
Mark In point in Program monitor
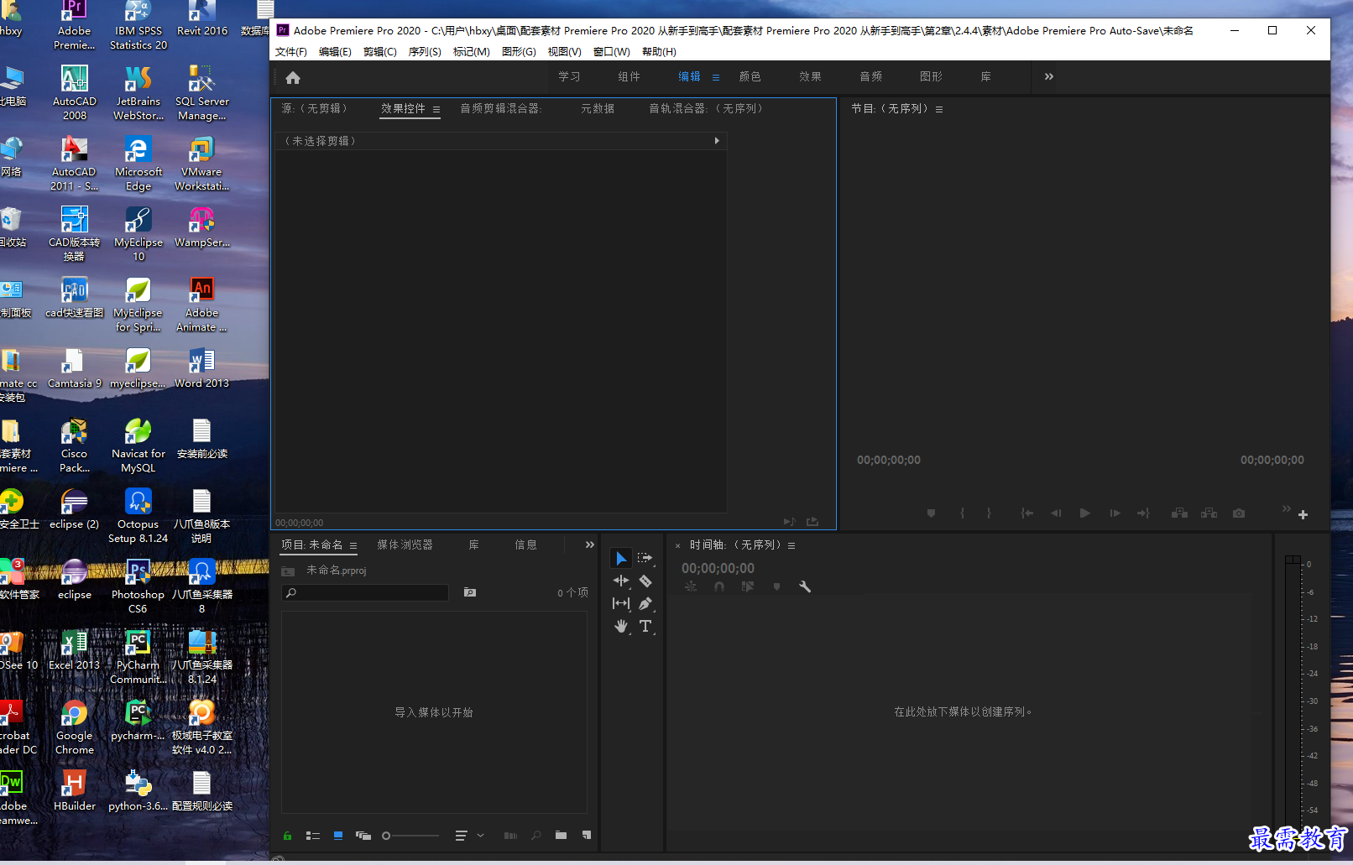(x=962, y=513)
